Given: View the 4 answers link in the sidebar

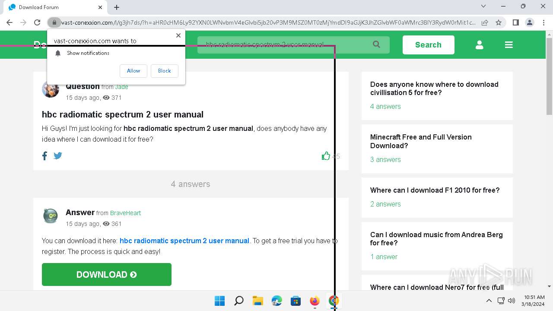Looking at the screenshot, I should click(385, 106).
